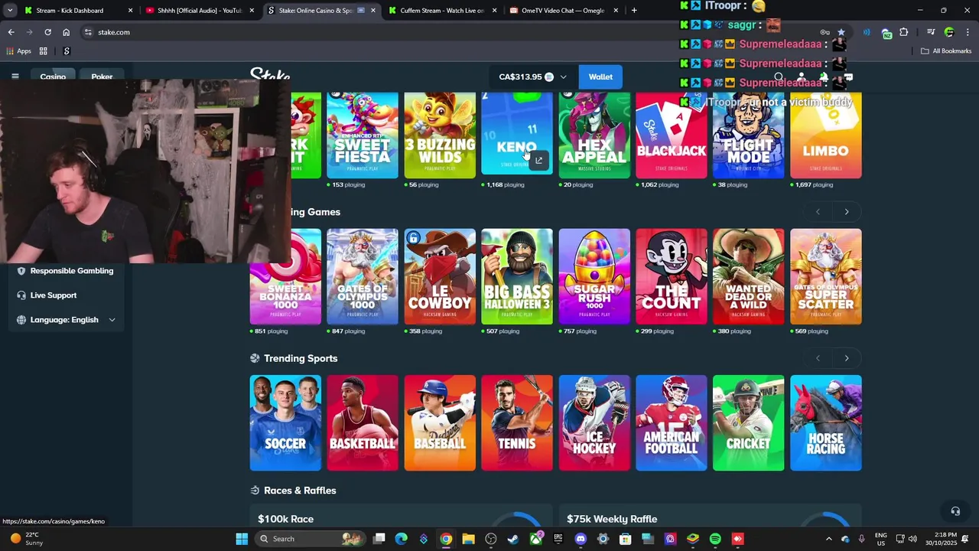979x551 pixels.
Task: Open the All Bookmarks folder
Action: click(x=945, y=51)
